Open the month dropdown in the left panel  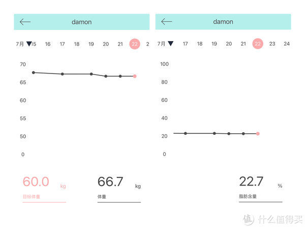point(29,44)
